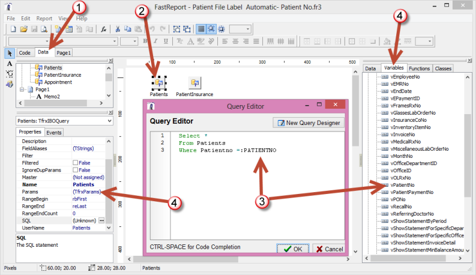Switch to the Classes tab
The width and height of the screenshot is (476, 275).
click(443, 68)
